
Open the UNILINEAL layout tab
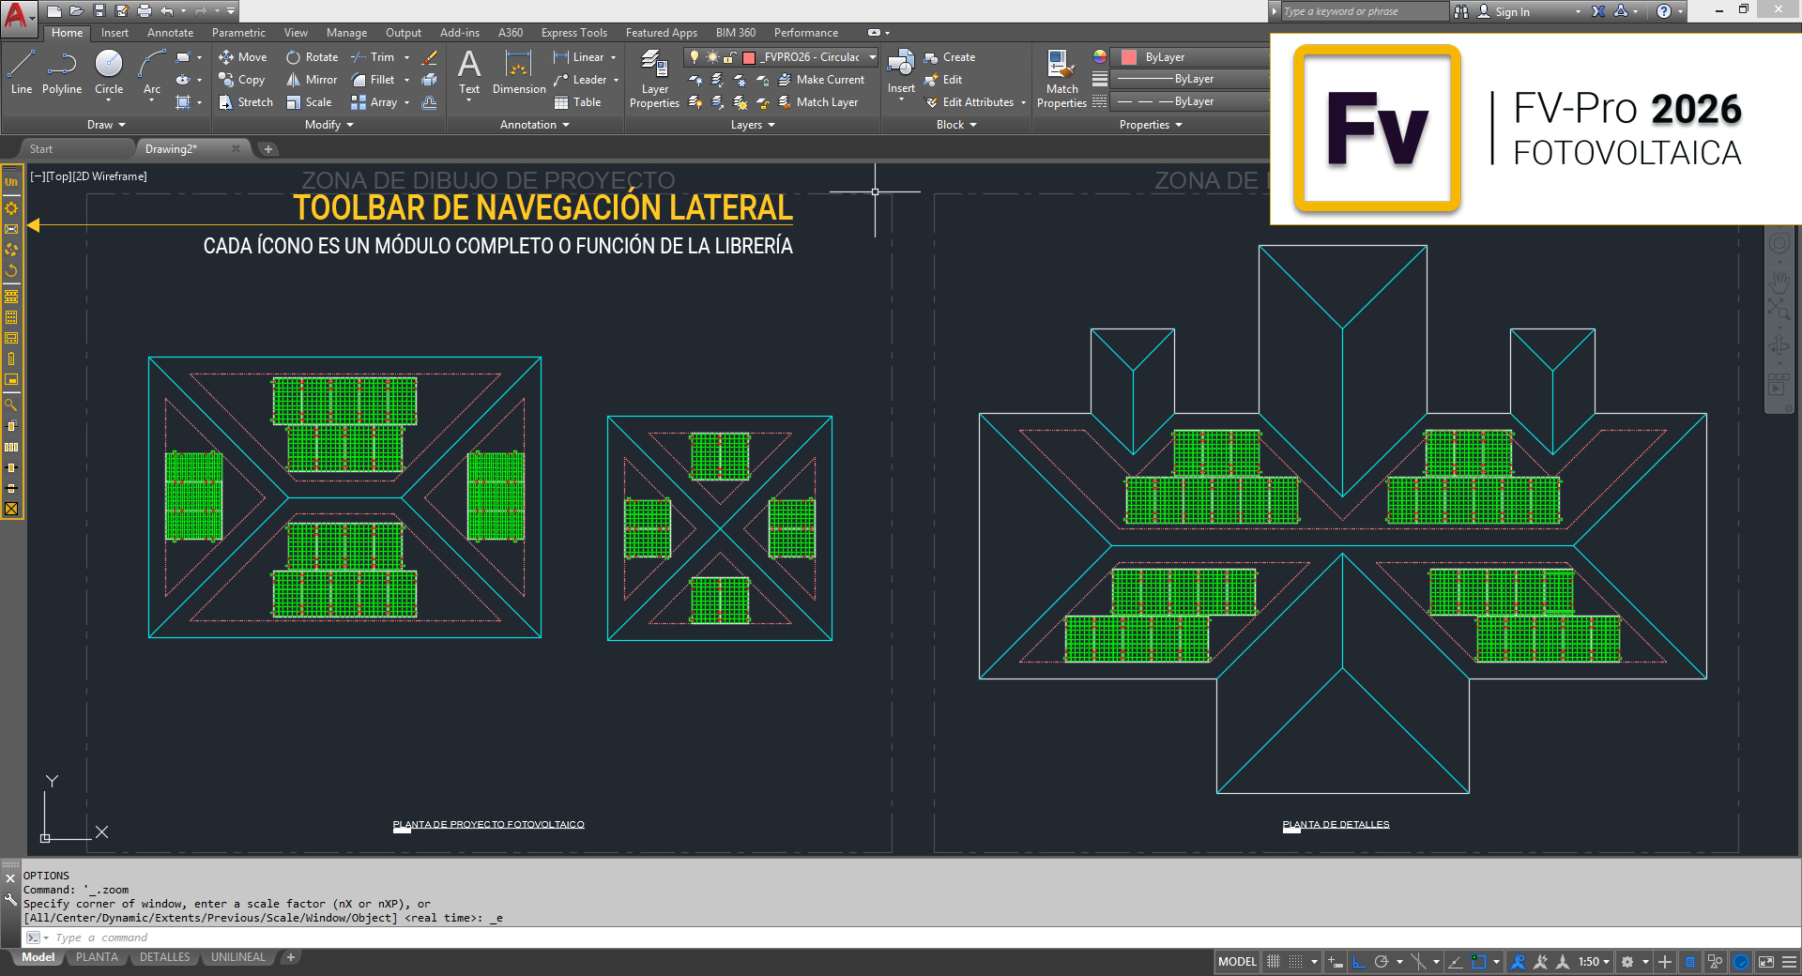click(237, 957)
